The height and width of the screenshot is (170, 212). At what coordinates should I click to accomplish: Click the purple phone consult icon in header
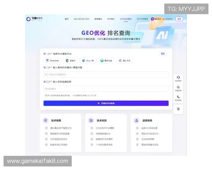(152, 19)
